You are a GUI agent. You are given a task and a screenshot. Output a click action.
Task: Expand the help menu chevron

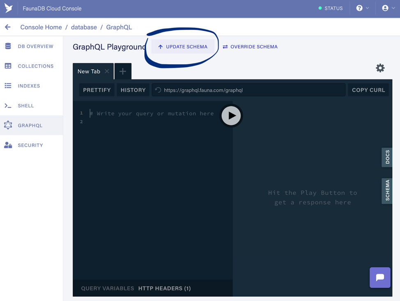point(367,8)
